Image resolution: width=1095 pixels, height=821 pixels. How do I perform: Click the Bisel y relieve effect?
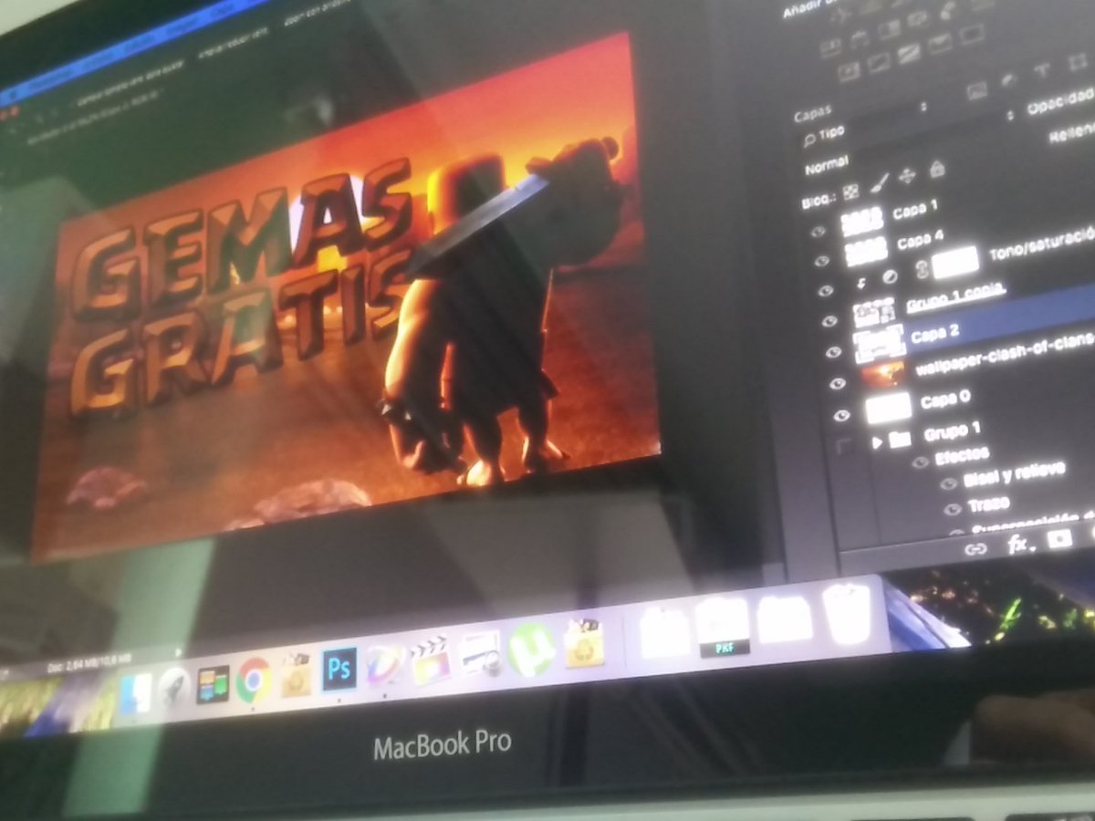(1016, 475)
